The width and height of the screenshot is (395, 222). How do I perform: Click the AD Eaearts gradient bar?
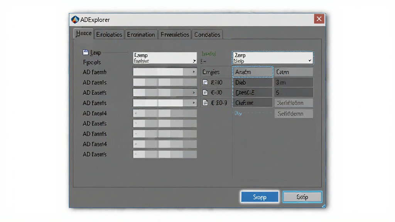click(x=165, y=123)
